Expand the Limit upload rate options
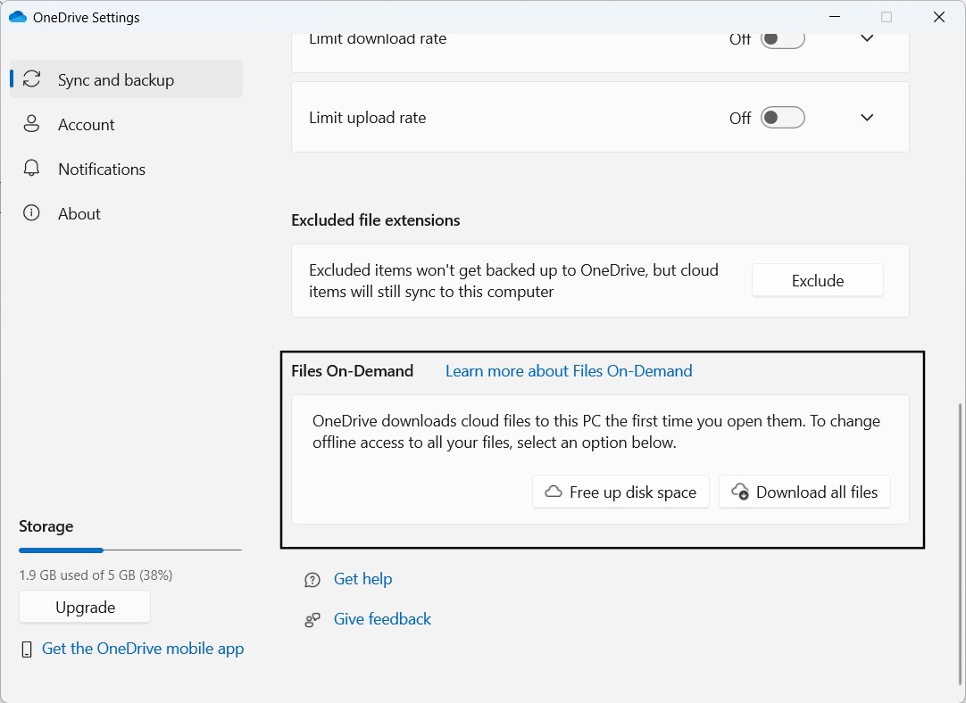 (867, 118)
